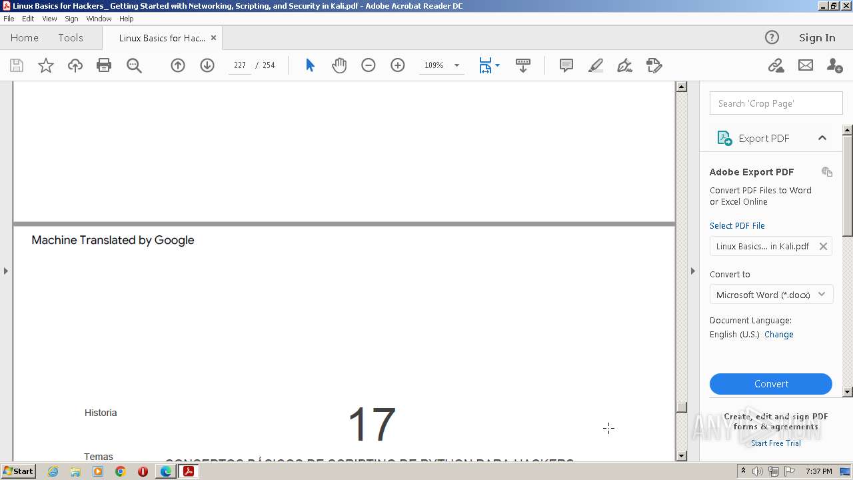Image resolution: width=853 pixels, height=480 pixels.
Task: Click the Sign In link
Action: pyautogui.click(x=817, y=37)
